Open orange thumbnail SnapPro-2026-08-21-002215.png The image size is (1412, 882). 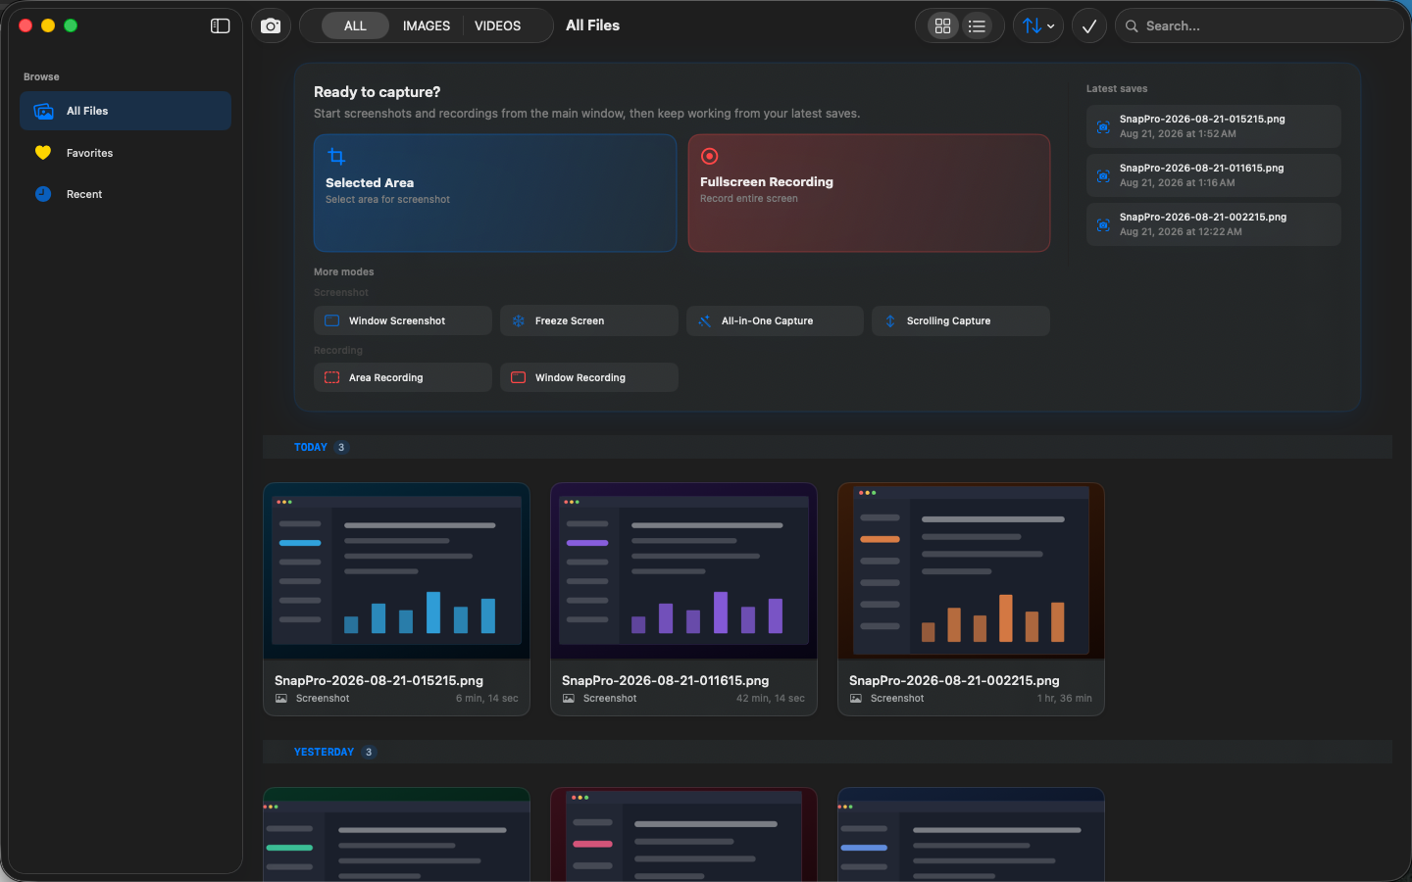[971, 571]
